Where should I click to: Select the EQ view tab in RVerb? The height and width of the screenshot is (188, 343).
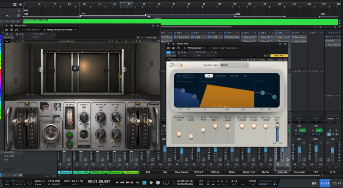click(x=246, y=76)
